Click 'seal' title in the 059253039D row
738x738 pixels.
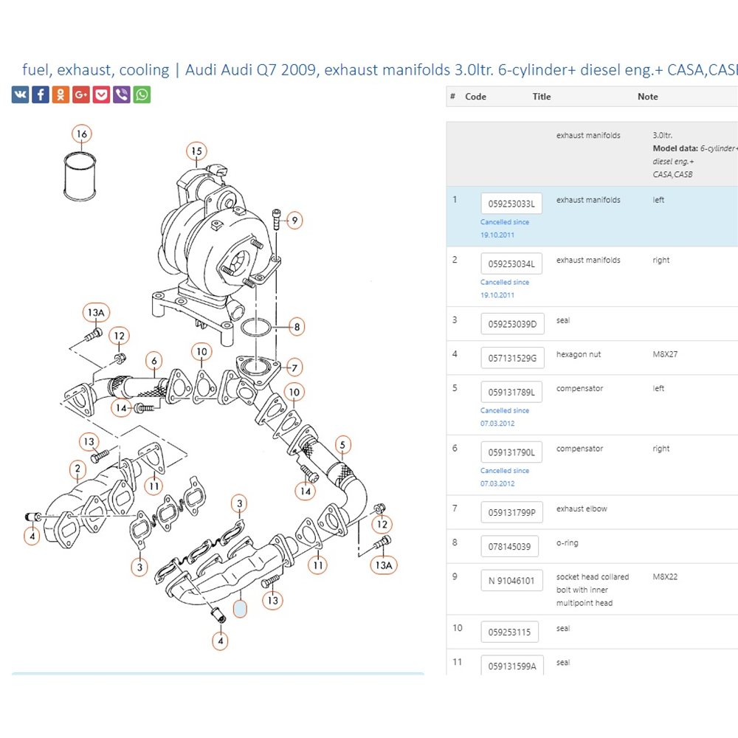(x=563, y=320)
